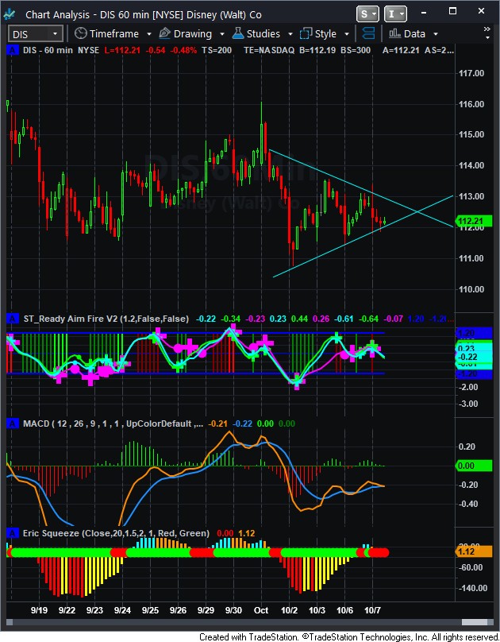Click the DIS price series 'A' badge
The width and height of the screenshot is (500, 642).
point(12,49)
